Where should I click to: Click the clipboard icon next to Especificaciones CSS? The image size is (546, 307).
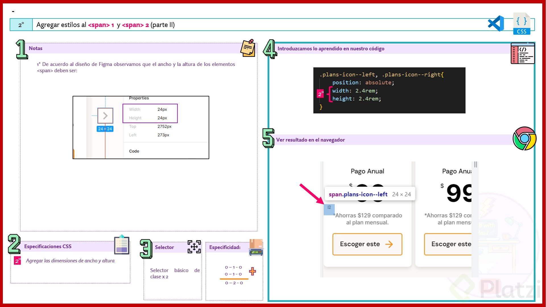pyautogui.click(x=122, y=245)
